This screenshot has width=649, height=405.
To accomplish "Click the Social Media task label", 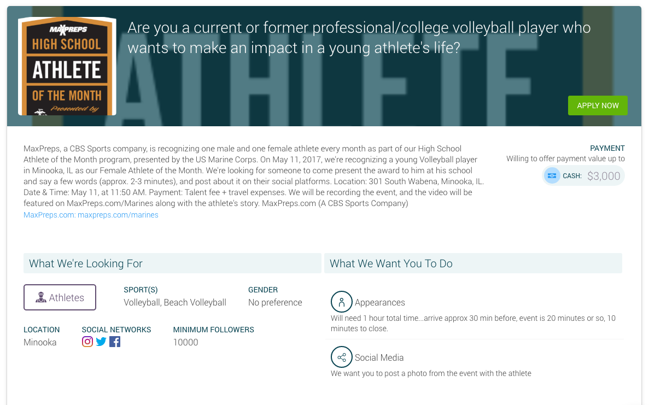I will (x=379, y=358).
